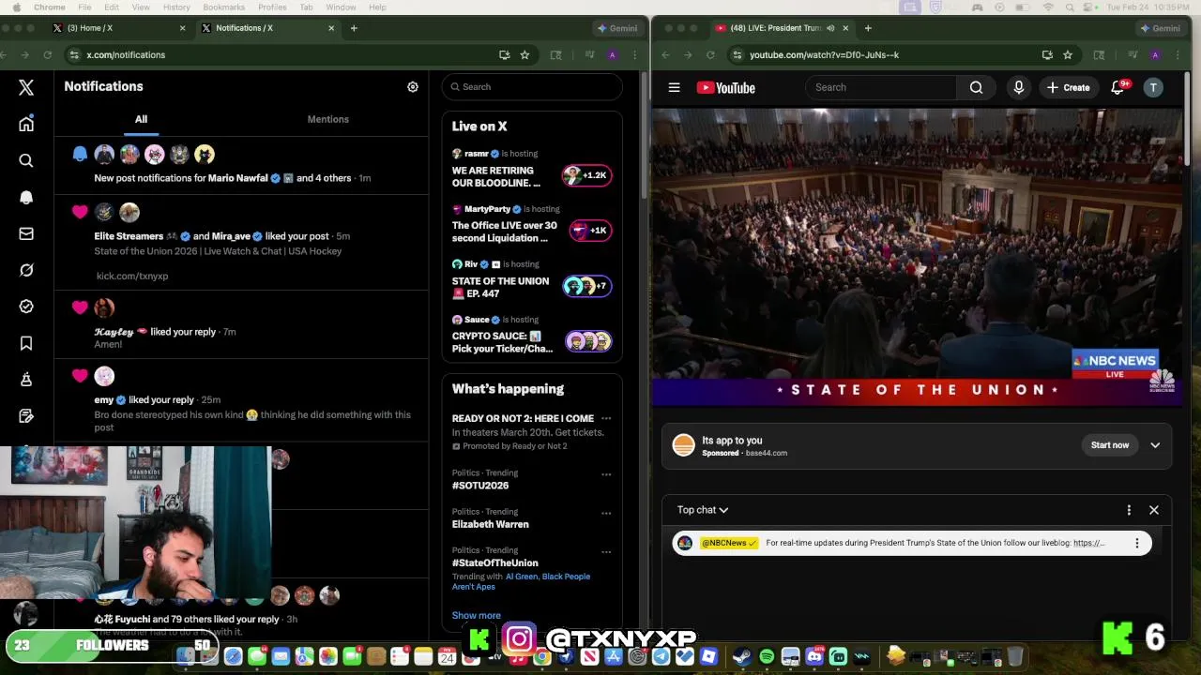The image size is (1201, 675).
Task: Join MartyParty's The Office LIVE space
Action: (x=531, y=223)
